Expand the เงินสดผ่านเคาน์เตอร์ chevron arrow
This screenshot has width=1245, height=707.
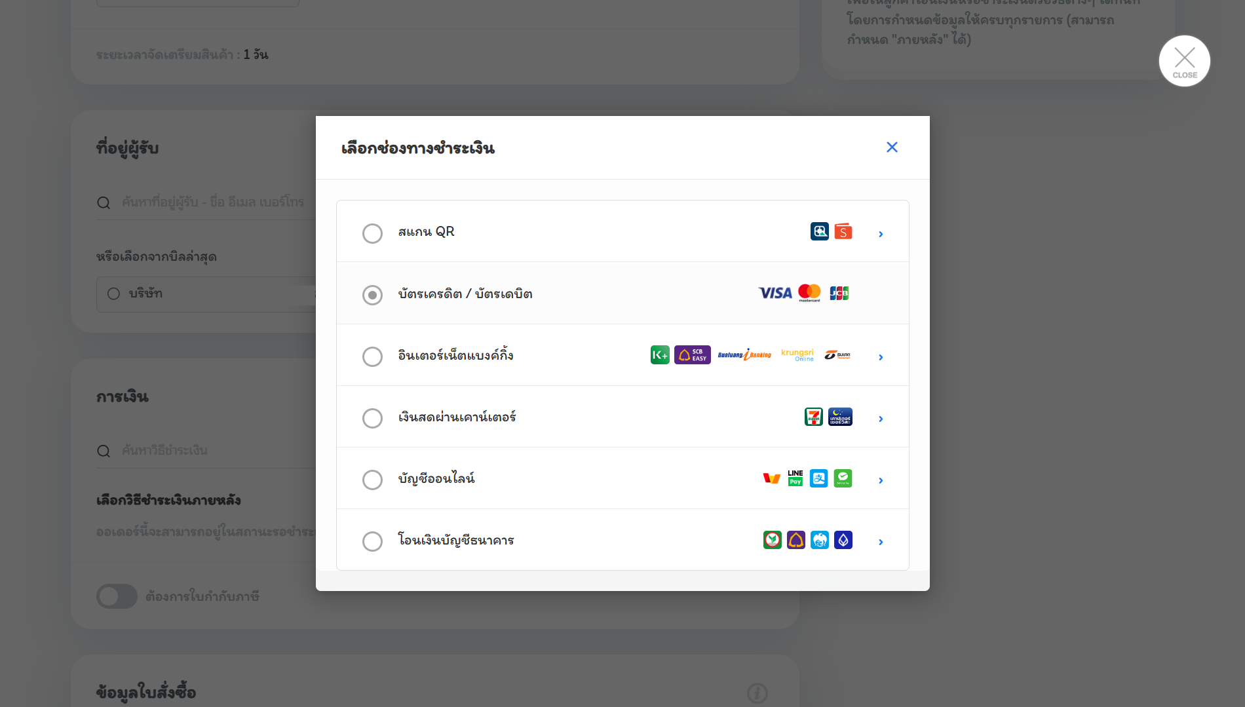(x=881, y=419)
